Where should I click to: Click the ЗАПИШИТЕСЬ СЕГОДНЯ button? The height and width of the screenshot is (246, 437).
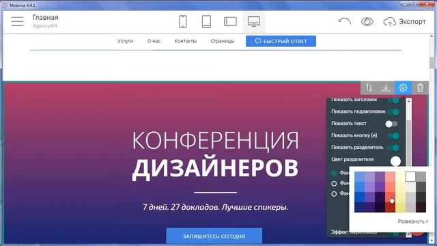(214, 236)
